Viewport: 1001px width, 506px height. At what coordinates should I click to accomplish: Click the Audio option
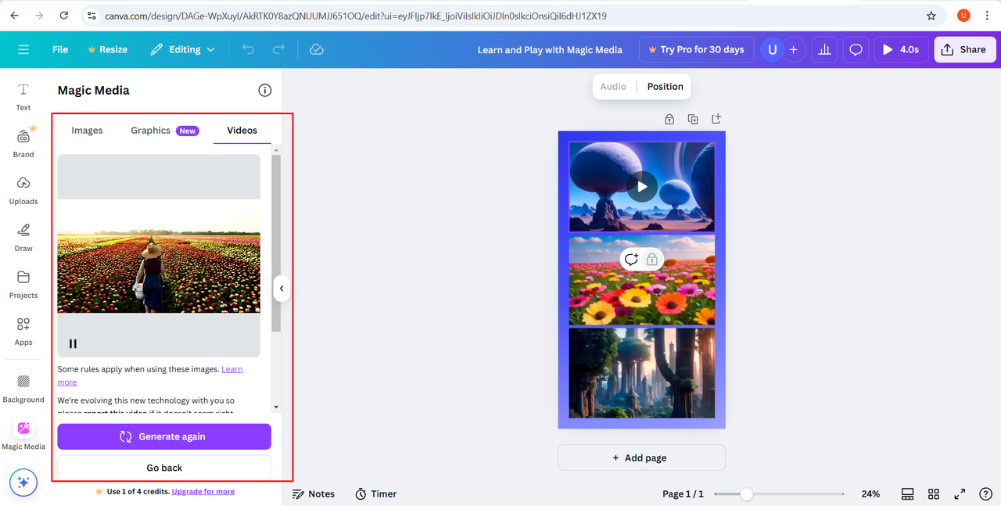613,87
